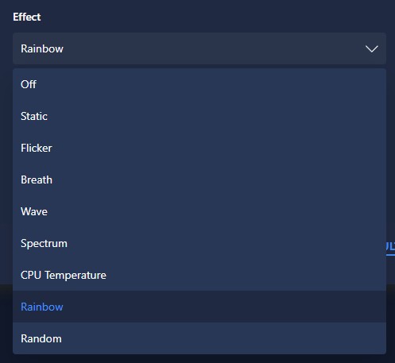Select the Breath effect

pyautogui.click(x=199, y=180)
